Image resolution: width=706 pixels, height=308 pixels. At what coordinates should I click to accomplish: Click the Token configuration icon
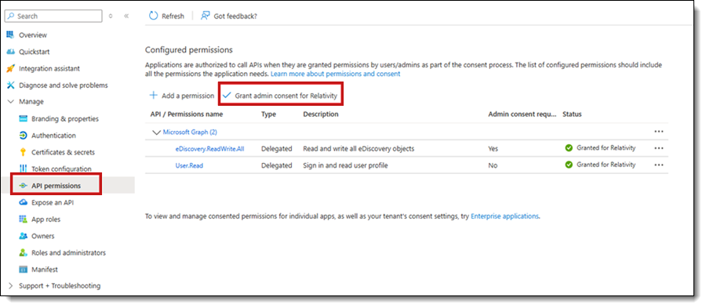(24, 168)
